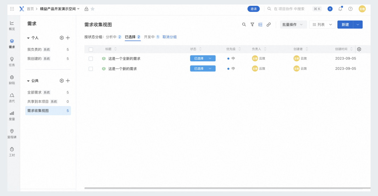Open settings icon beside 个人
378x196 pixels.
coord(62,38)
